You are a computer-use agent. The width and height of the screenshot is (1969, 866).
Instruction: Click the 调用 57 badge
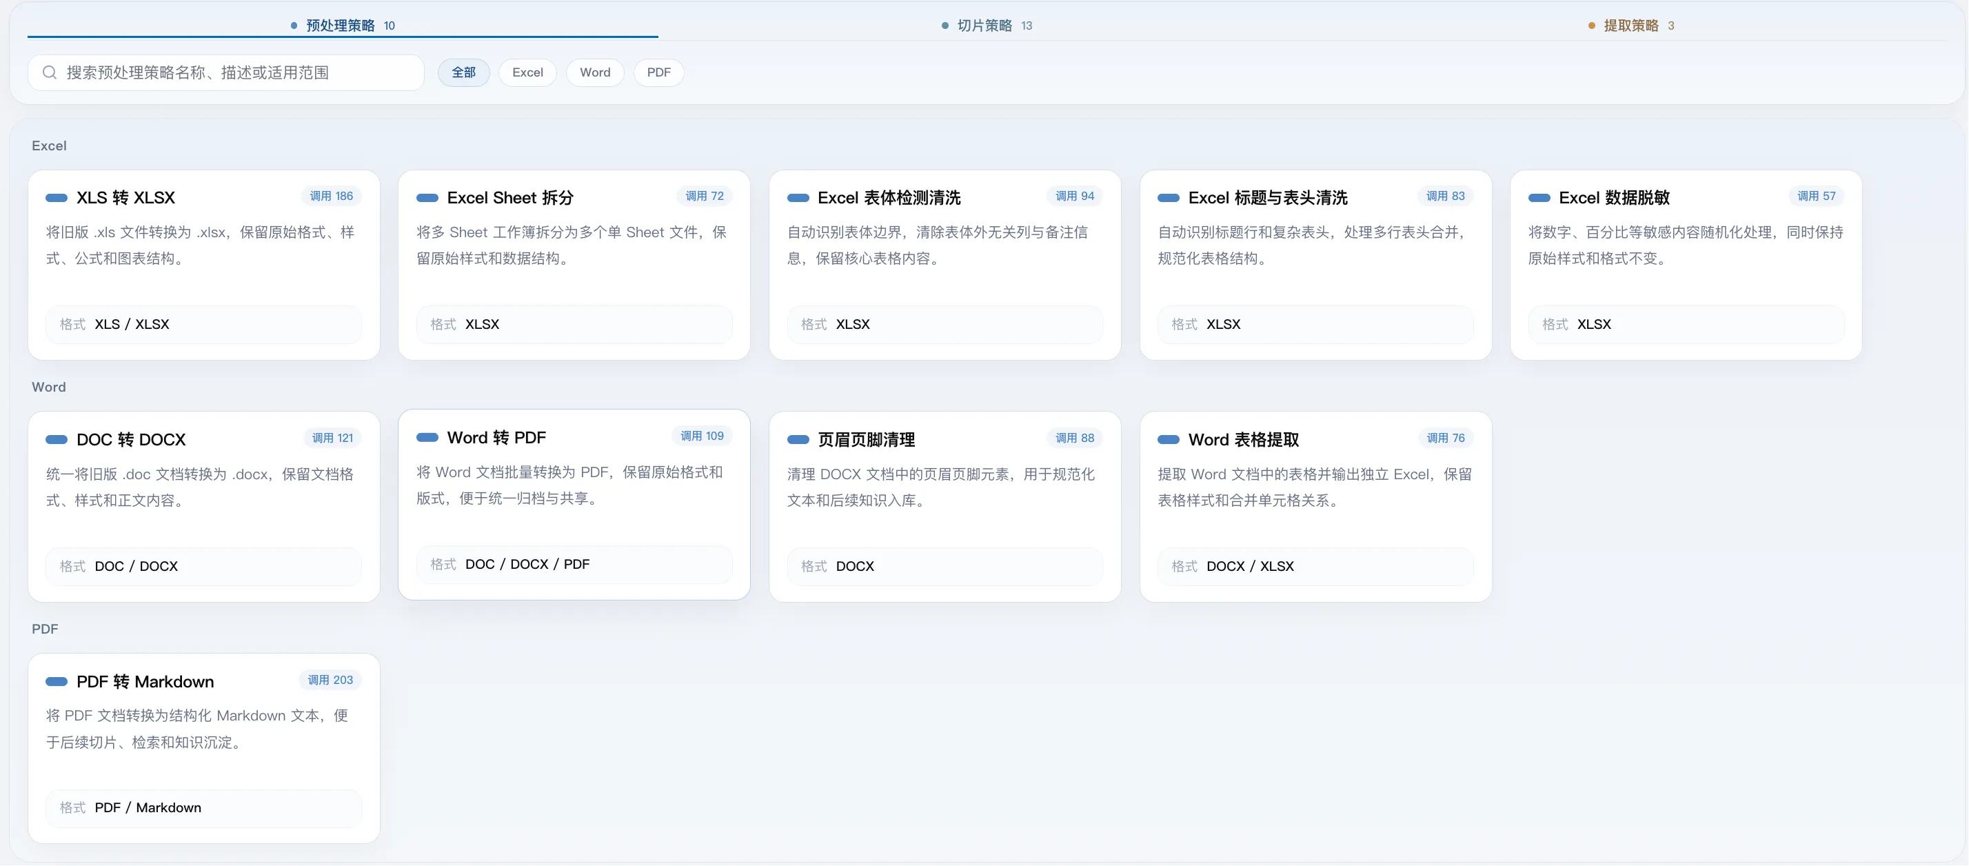tap(1816, 197)
